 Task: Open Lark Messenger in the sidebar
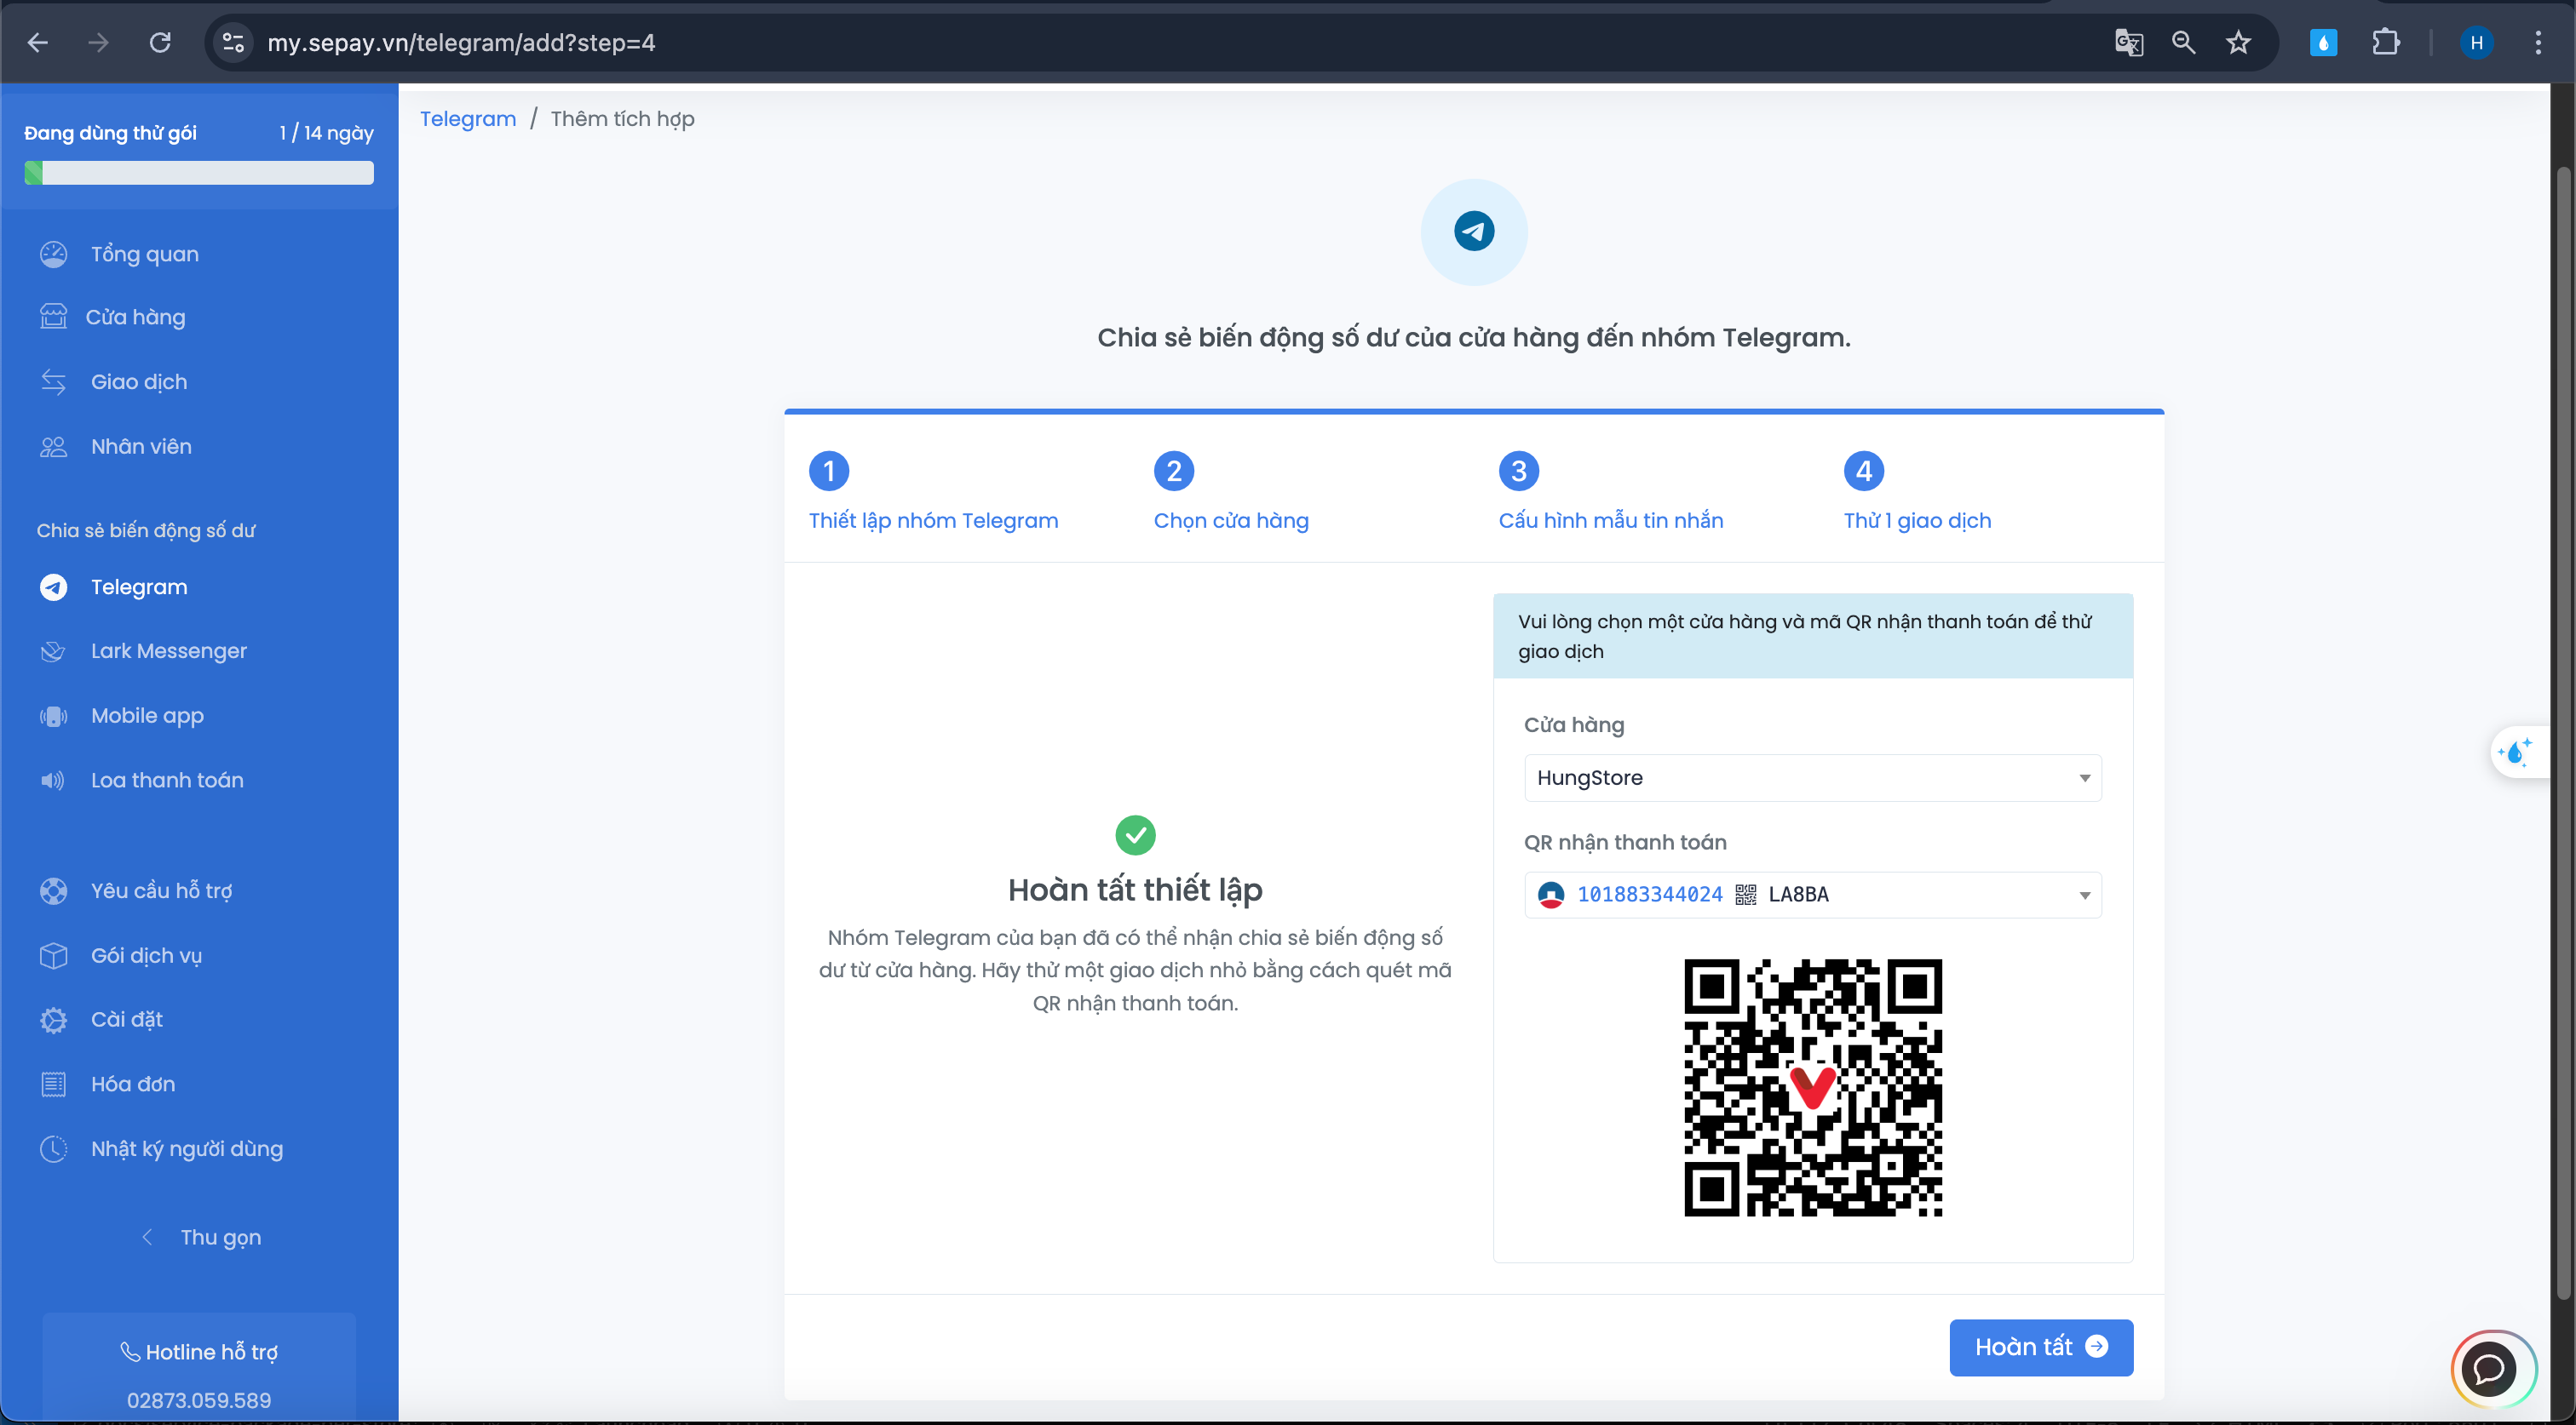(169, 651)
